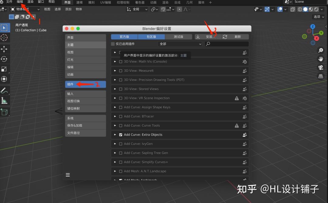Expand Add Curve: Simplify Curves+ details

[115, 162]
